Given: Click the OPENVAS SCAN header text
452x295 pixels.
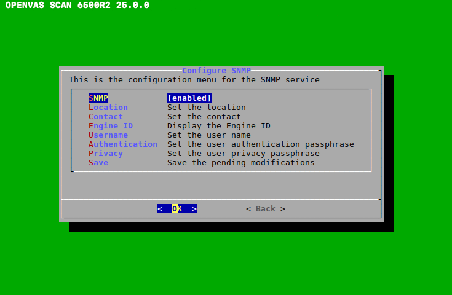Looking at the screenshot, I should point(77,6).
